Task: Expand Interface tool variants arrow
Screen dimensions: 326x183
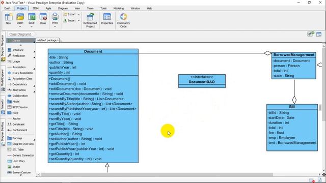Action: pyautogui.click(x=34, y=51)
